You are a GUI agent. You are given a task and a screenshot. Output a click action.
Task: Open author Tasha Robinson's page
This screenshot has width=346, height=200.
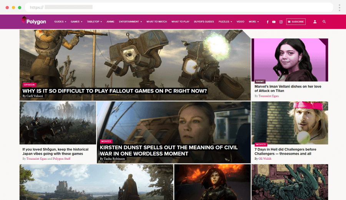click(114, 159)
